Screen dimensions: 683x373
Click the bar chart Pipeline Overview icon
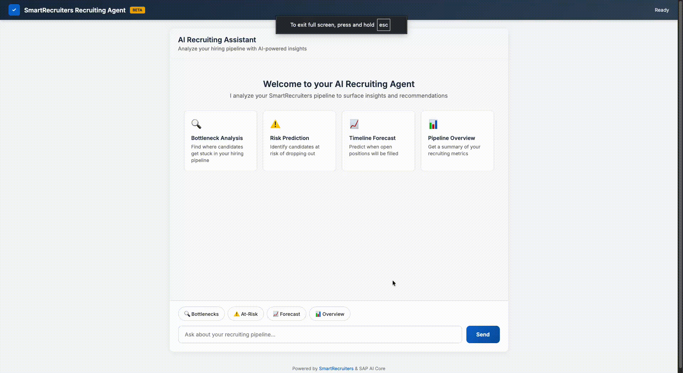point(433,124)
